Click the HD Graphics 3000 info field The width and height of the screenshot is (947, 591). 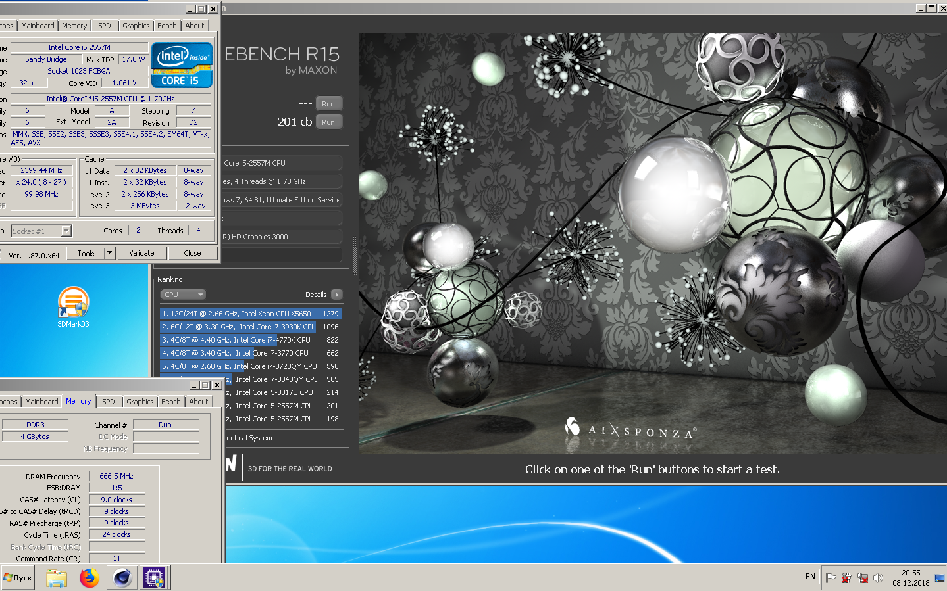pyautogui.click(x=282, y=237)
